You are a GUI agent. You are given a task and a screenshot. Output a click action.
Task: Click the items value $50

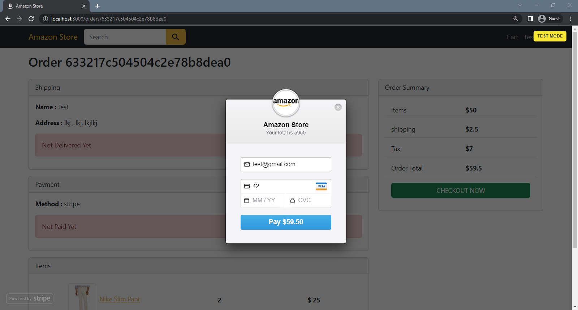pyautogui.click(x=471, y=110)
